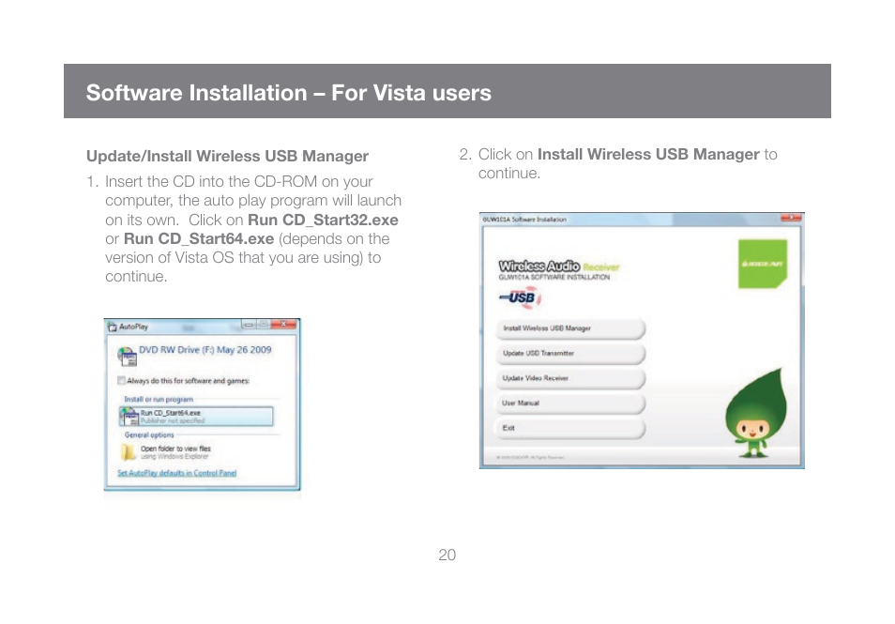This screenshot has height=624, width=895.
Task: Click the 'Install or run program' label
Action: pos(159,399)
